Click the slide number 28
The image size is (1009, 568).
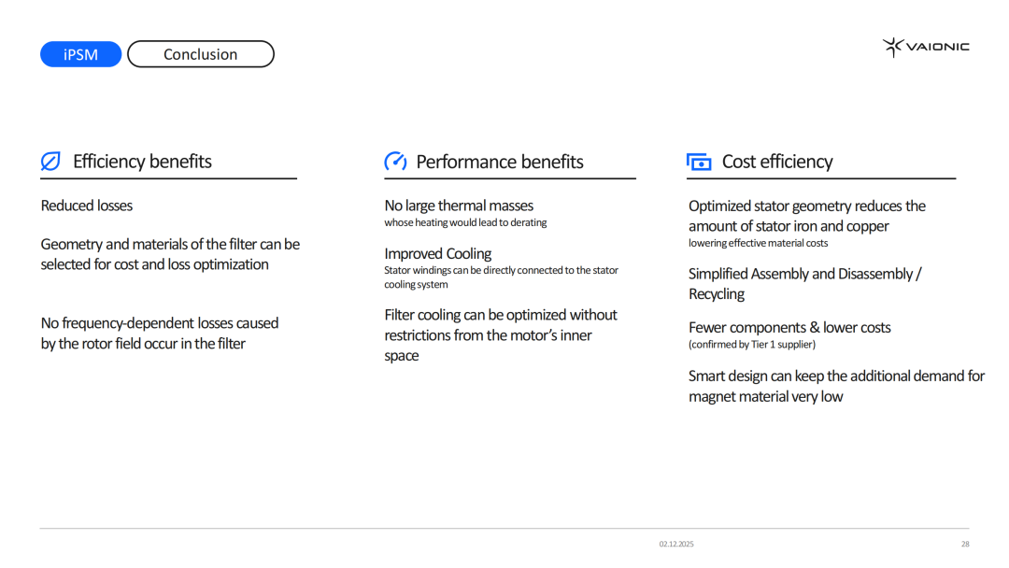pyautogui.click(x=965, y=544)
